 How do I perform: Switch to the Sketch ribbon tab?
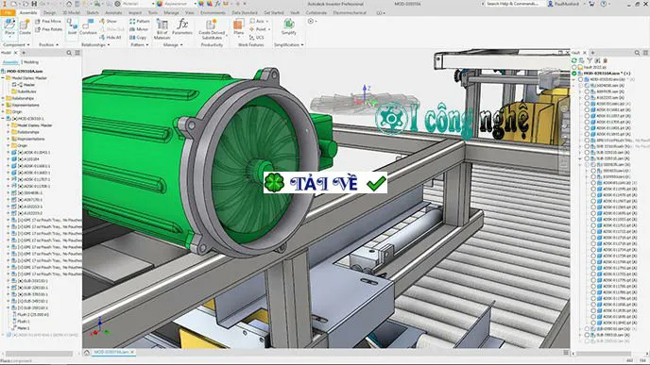click(x=93, y=13)
